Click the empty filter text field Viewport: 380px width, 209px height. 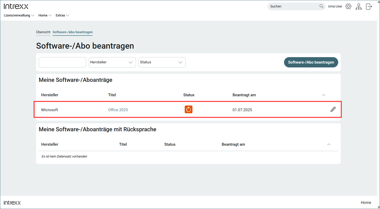[62, 62]
